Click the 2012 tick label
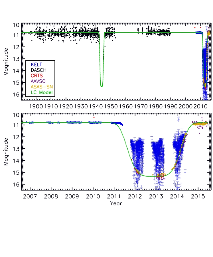Screen dimensions: 213x257 coord(135,196)
